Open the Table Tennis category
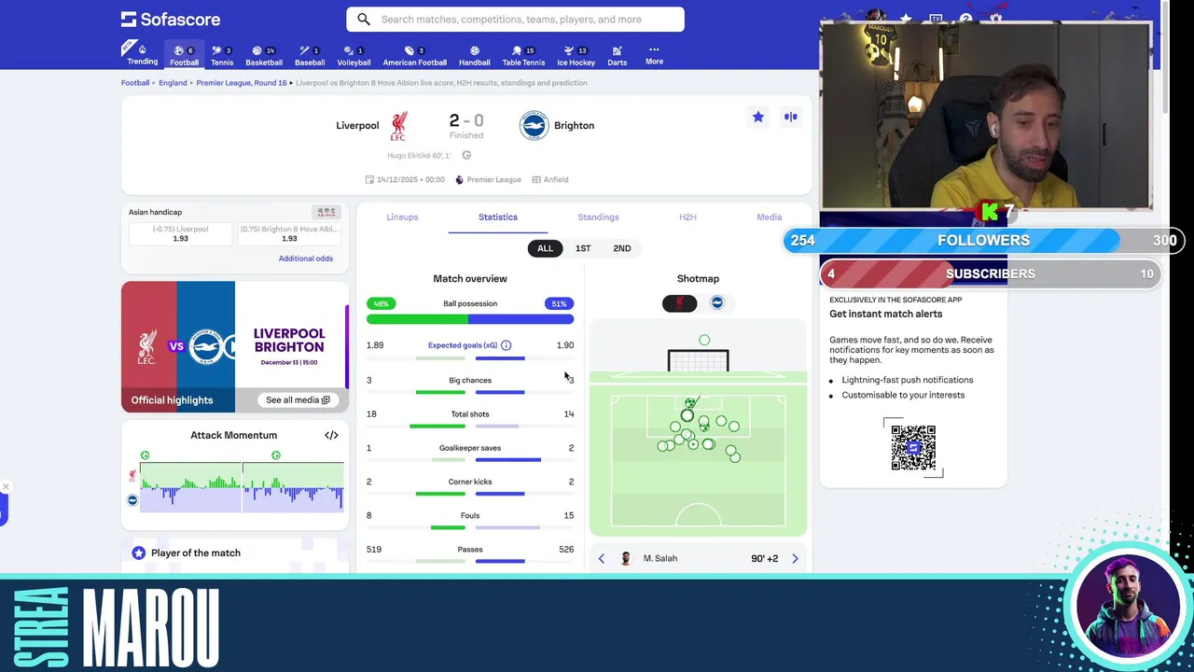The height and width of the screenshot is (672, 1194). pyautogui.click(x=523, y=54)
